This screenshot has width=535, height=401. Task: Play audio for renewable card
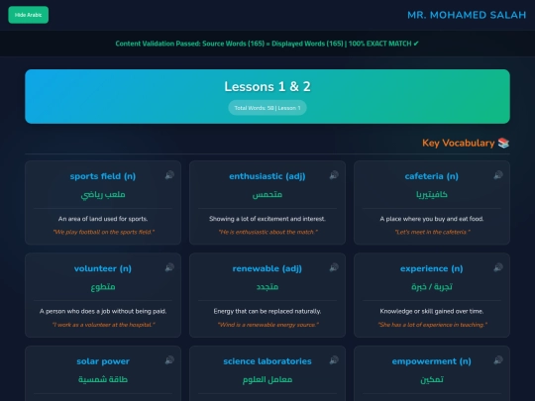[334, 267]
